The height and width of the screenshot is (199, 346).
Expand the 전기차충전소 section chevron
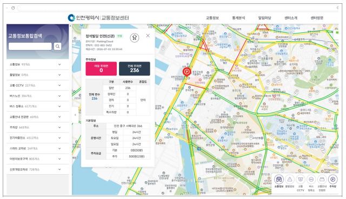(x=59, y=138)
